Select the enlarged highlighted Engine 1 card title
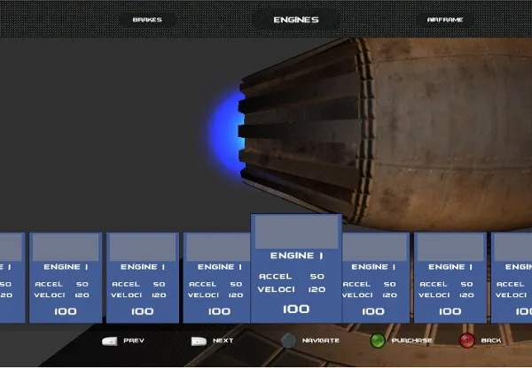This screenshot has height=368, width=532. pyautogui.click(x=296, y=256)
